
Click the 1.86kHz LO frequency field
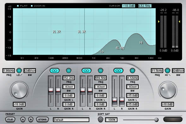[9, 71]
